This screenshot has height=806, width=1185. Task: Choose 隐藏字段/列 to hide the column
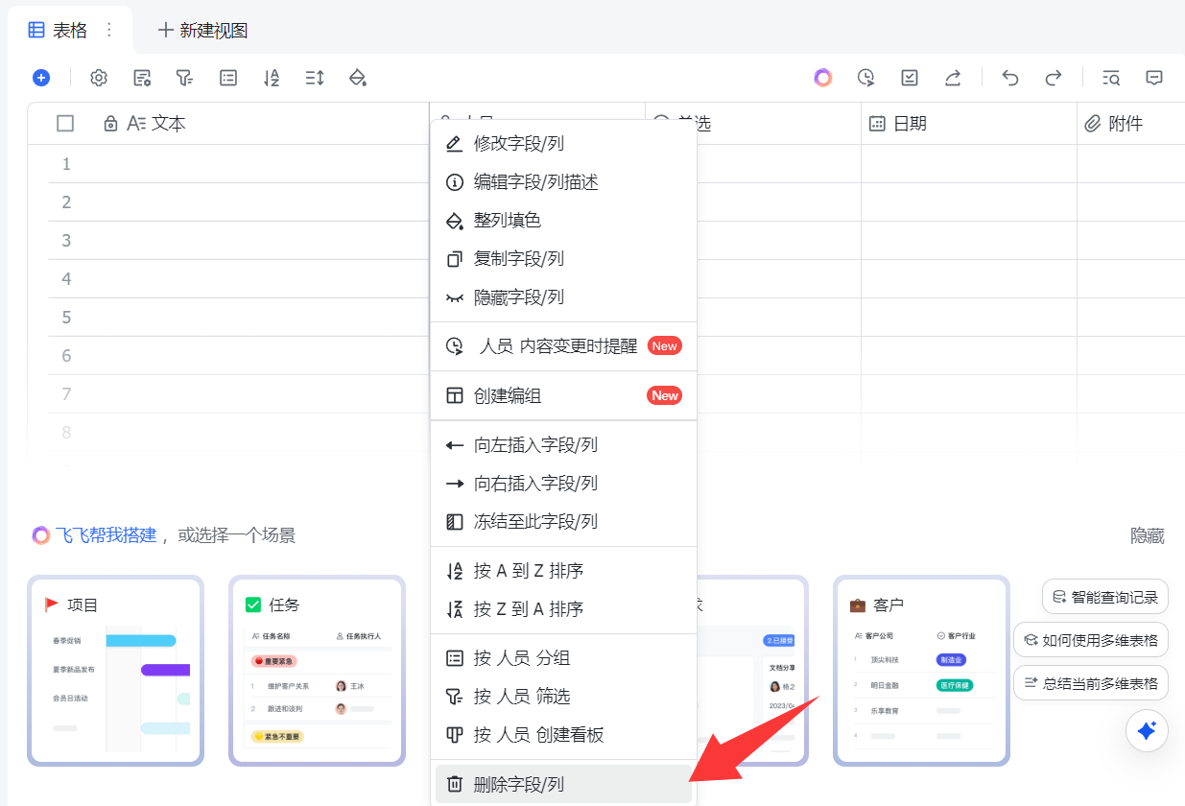[518, 297]
